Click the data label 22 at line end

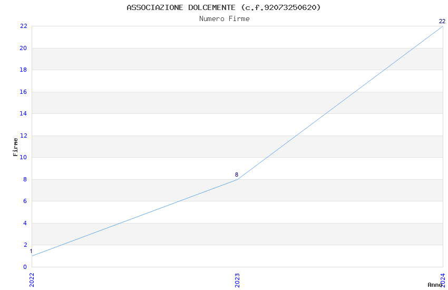[442, 21]
